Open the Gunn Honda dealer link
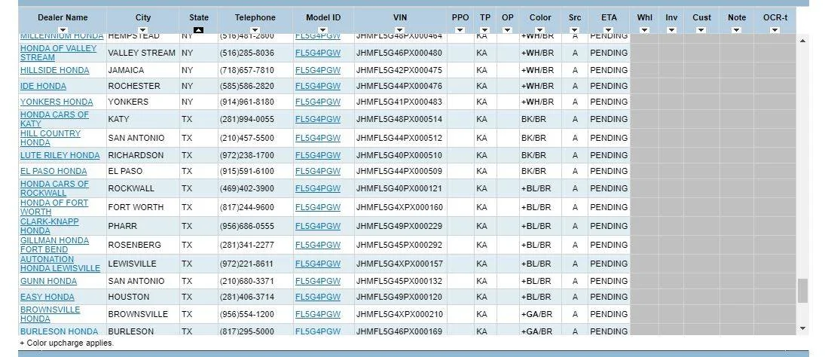The image size is (825, 357). [x=48, y=281]
